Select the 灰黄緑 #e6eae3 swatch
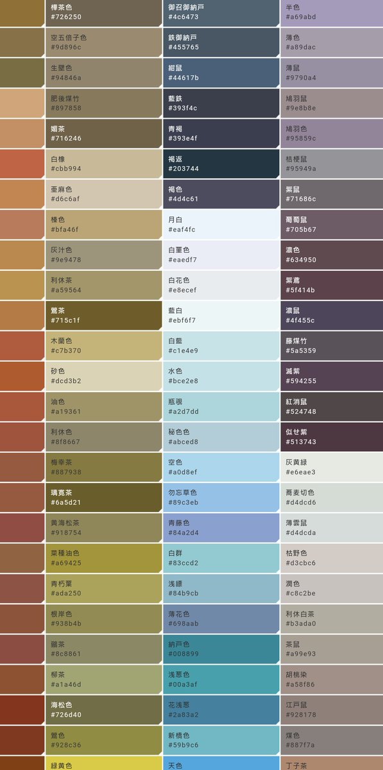 (332, 466)
